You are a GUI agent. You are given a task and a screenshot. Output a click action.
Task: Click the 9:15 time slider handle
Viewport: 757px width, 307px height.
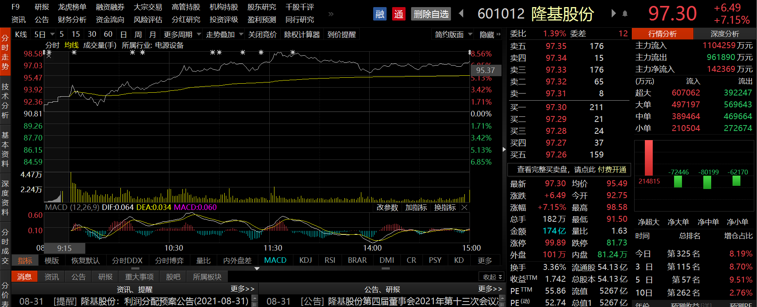pos(64,248)
